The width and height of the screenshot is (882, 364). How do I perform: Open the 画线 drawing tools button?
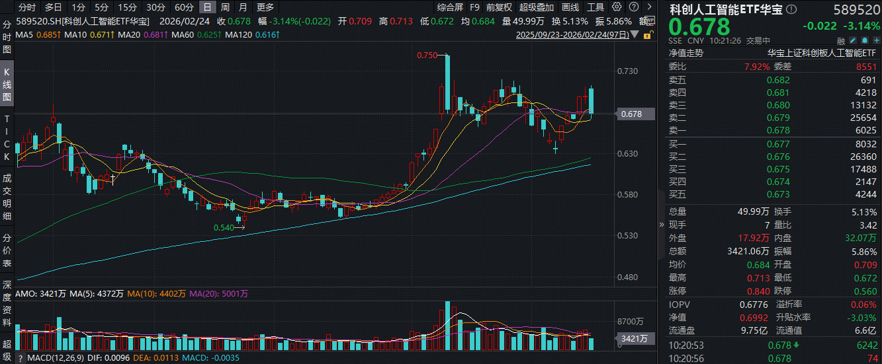pos(570,7)
